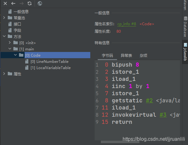
Task: Click the 接口 file icon
Action: point(10,24)
